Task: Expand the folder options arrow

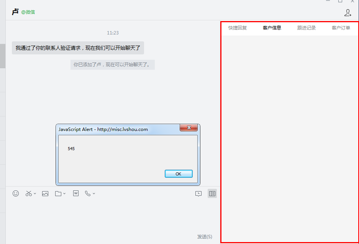Action: pos(64,194)
